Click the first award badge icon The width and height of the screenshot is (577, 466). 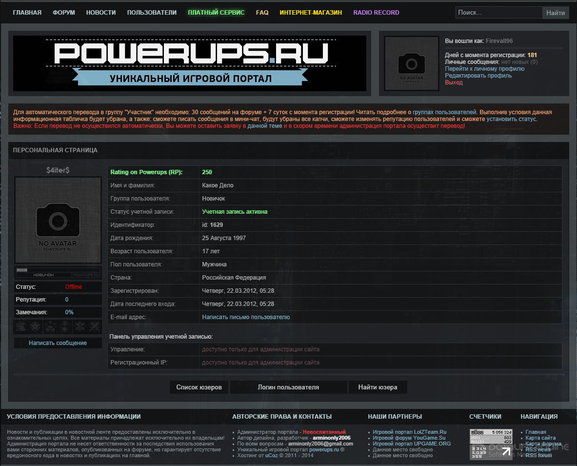click(x=20, y=326)
